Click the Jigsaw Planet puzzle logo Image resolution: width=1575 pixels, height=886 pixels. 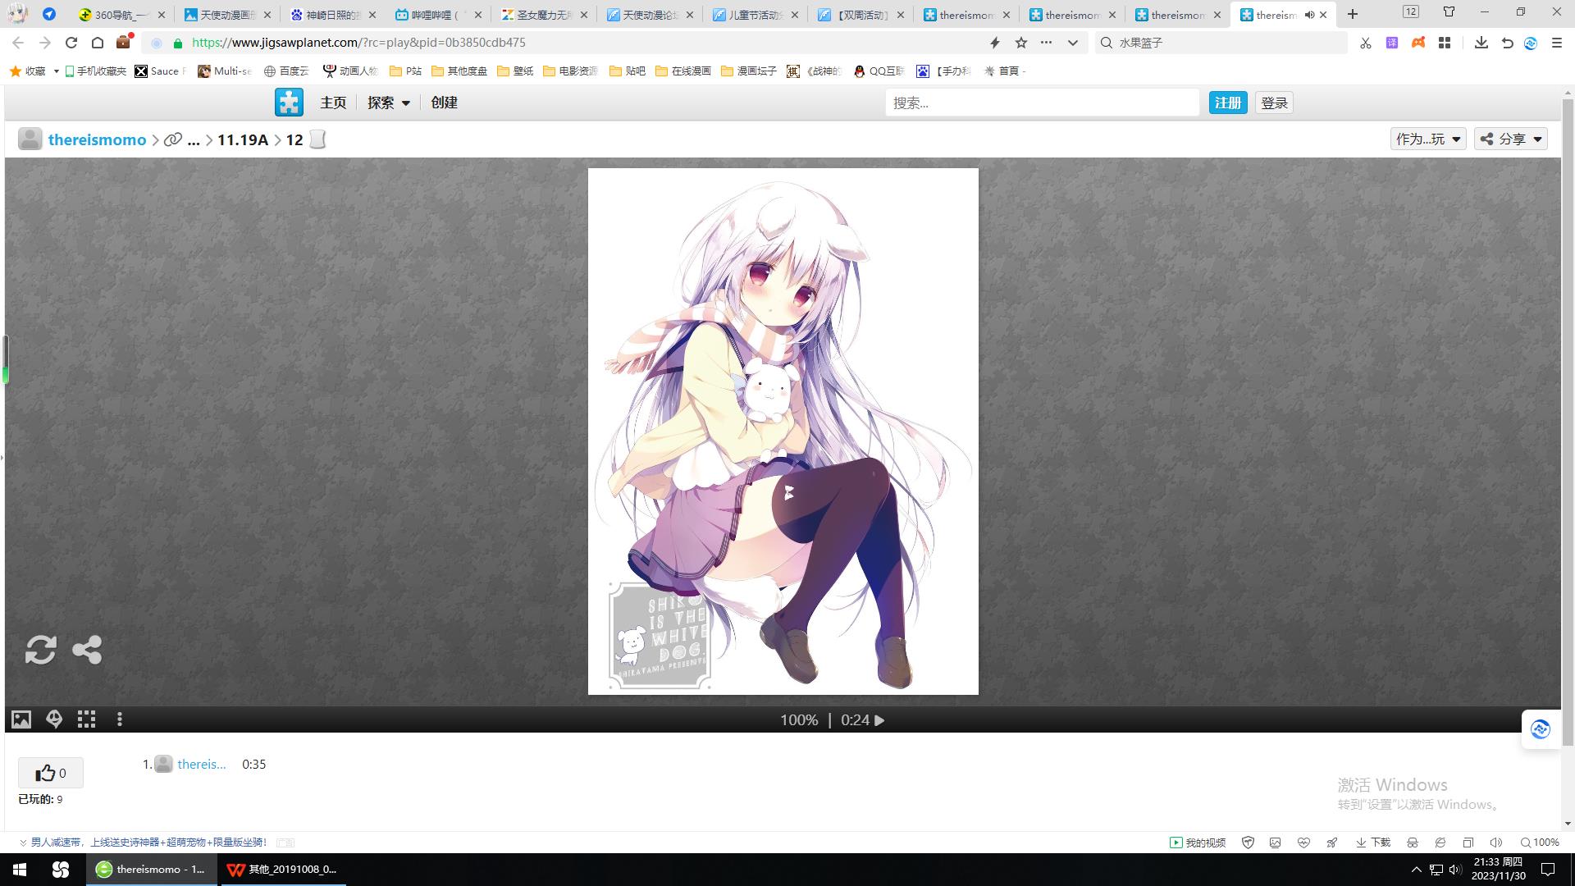(289, 103)
